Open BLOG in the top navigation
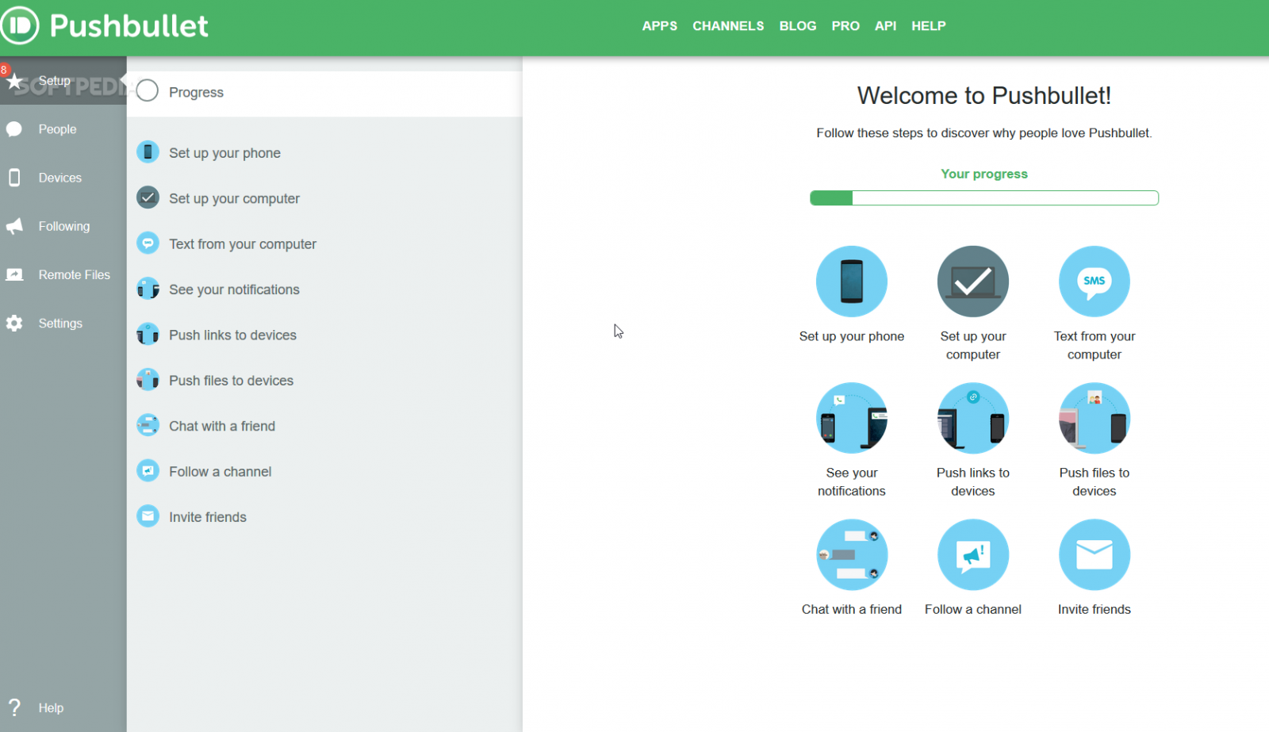This screenshot has height=732, width=1269. coord(798,26)
